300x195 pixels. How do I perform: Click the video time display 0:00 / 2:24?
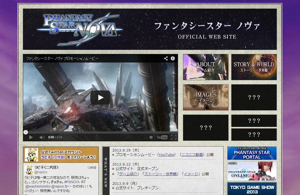[x=55, y=137]
